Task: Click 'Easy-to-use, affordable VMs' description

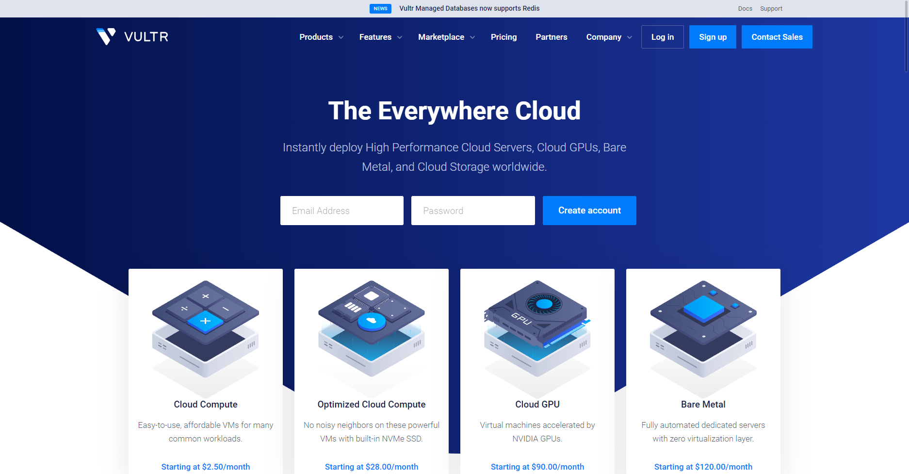Action: pyautogui.click(x=206, y=432)
